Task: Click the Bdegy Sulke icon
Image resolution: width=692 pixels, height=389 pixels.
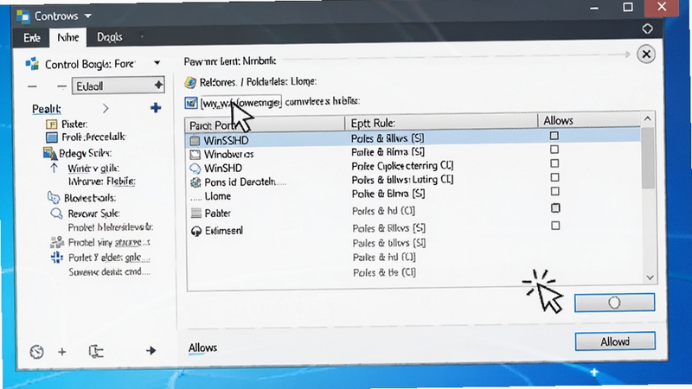Action: pyautogui.click(x=50, y=154)
